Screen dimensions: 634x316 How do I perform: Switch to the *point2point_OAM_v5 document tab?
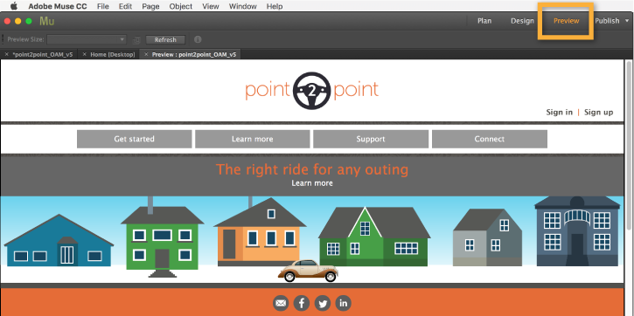click(43, 54)
